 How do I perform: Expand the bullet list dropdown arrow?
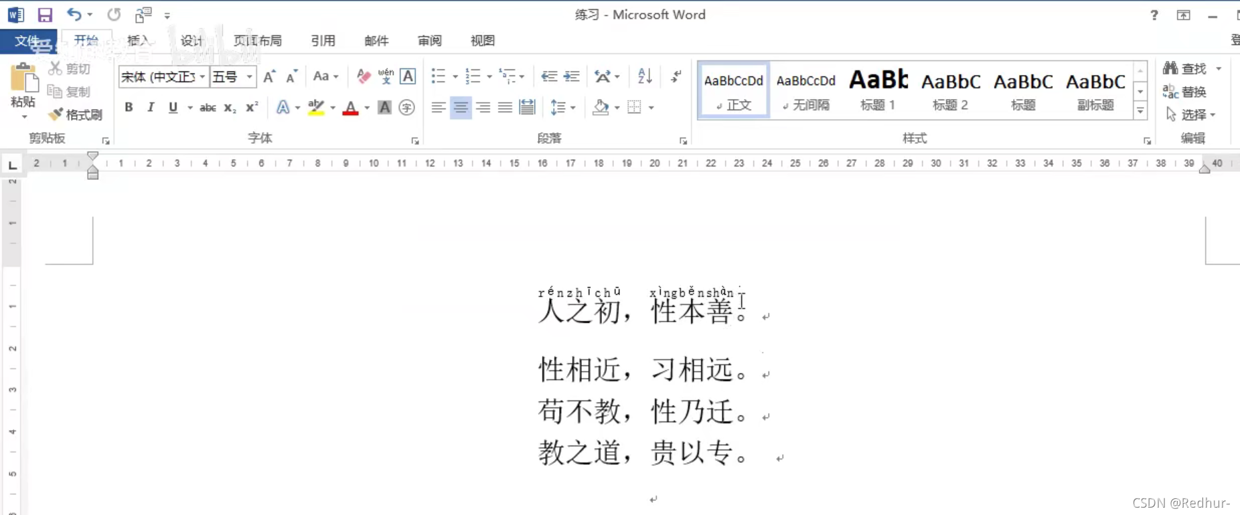point(455,76)
